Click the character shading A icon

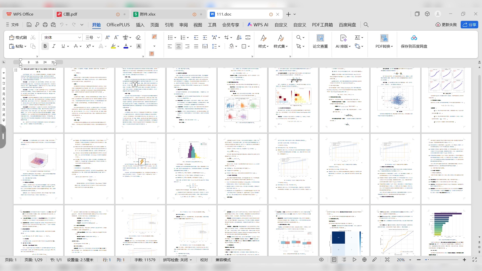[x=139, y=46]
